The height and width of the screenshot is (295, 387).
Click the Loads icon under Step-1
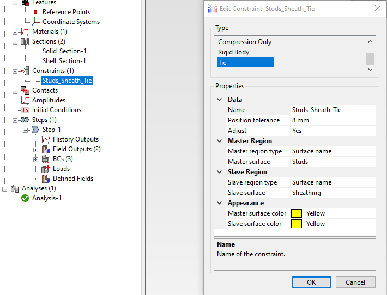[46, 169]
